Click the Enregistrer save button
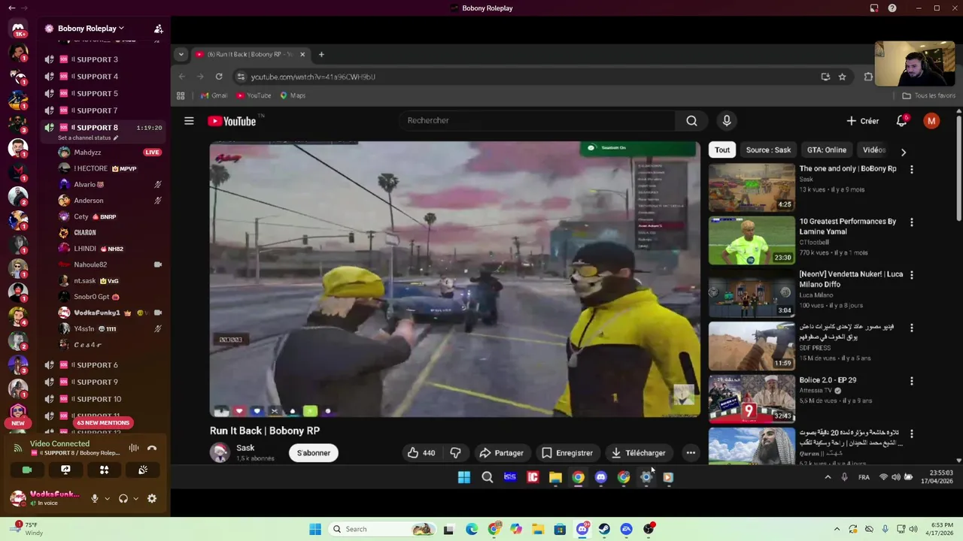Screen dimensions: 963x541 (x=567, y=453)
